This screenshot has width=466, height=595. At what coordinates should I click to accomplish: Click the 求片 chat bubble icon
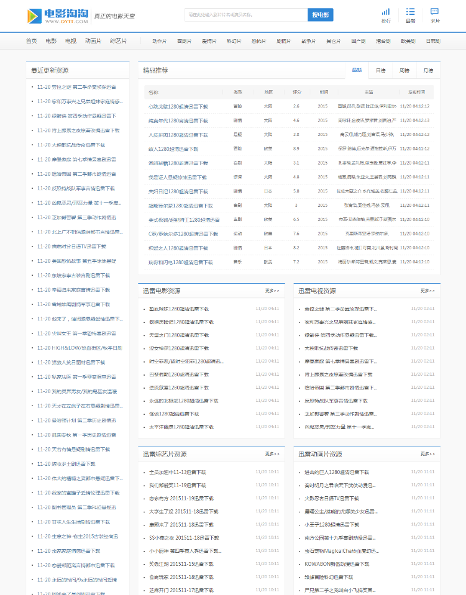[435, 16]
